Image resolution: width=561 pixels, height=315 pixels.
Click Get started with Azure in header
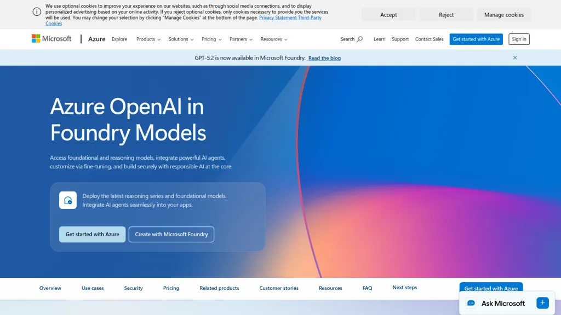476,39
